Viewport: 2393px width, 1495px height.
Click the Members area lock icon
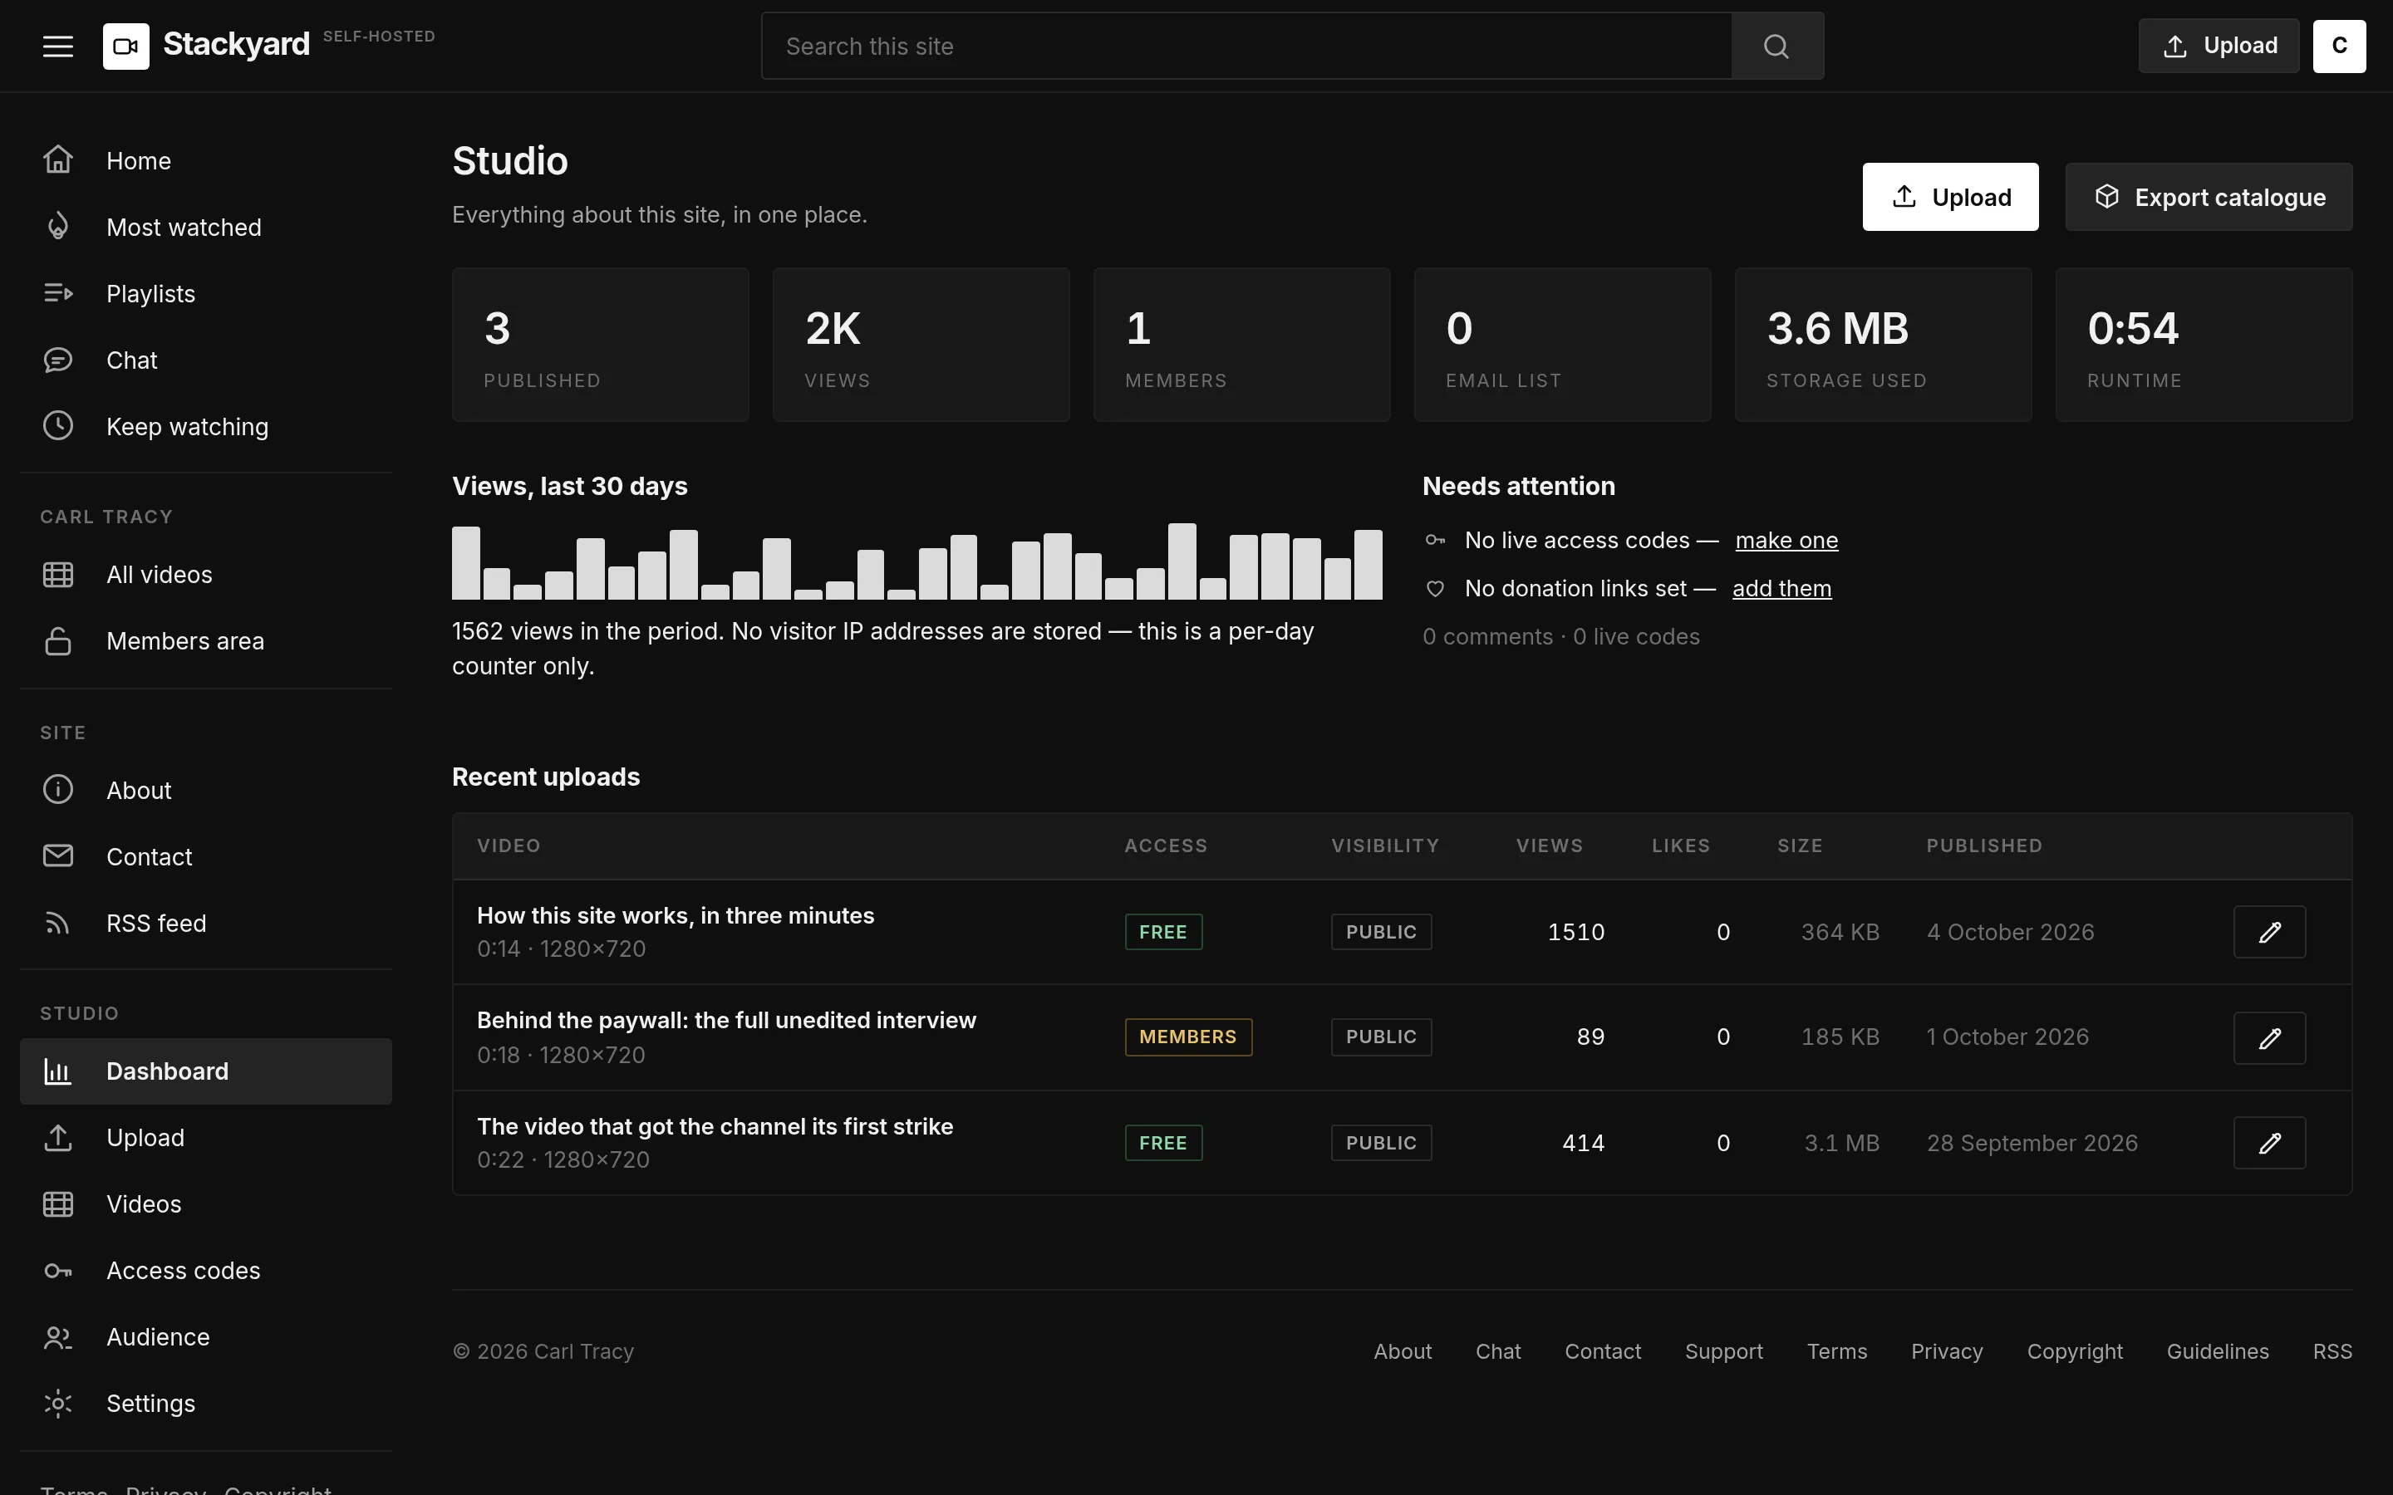[58, 640]
